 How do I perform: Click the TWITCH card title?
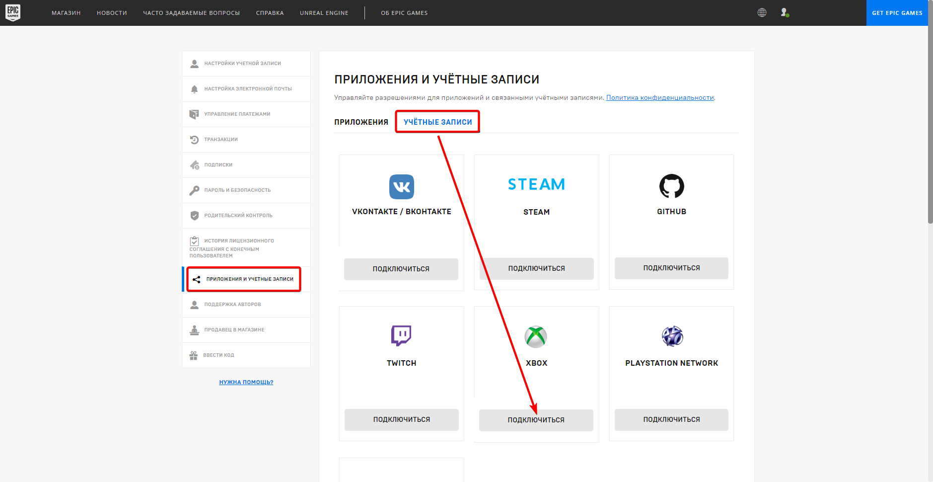(x=402, y=363)
